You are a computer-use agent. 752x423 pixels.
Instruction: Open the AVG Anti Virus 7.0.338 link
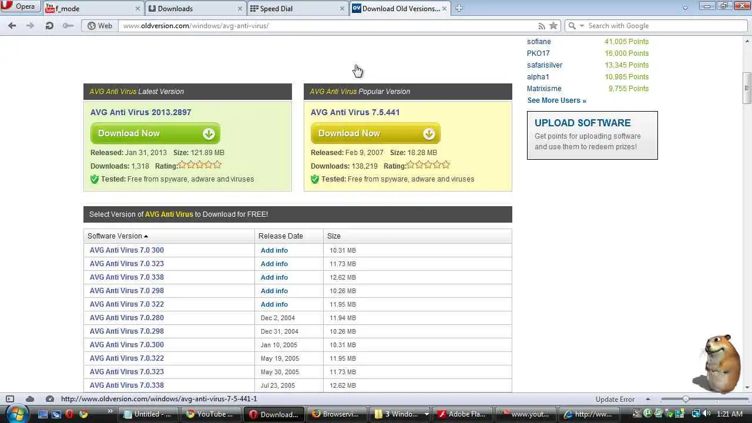point(127,385)
